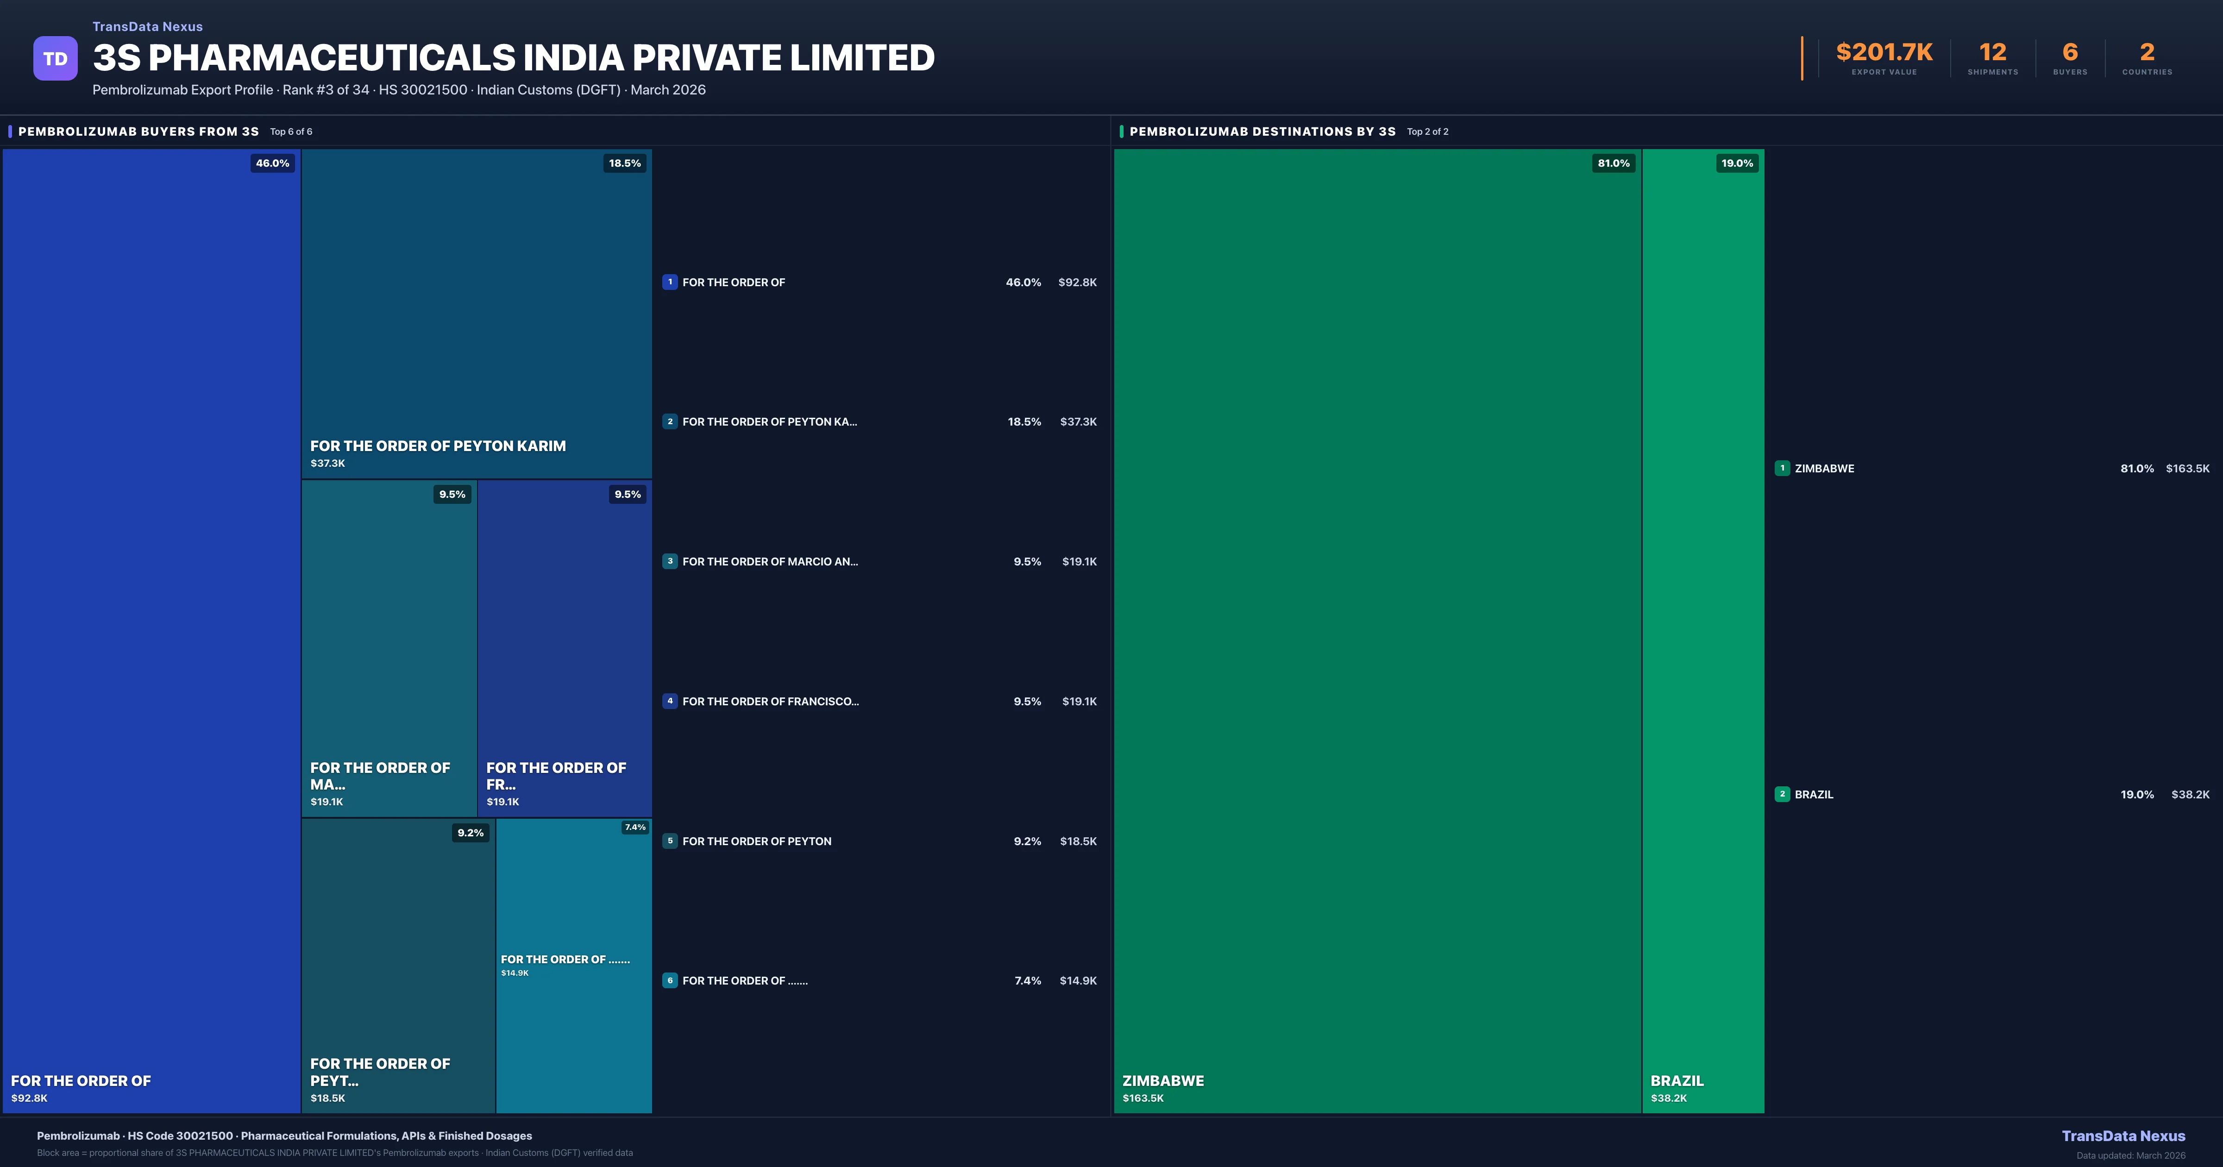The width and height of the screenshot is (2223, 1167).
Task: Select Pembrolizumab Destinations By 3S section header
Action: pyautogui.click(x=1262, y=131)
